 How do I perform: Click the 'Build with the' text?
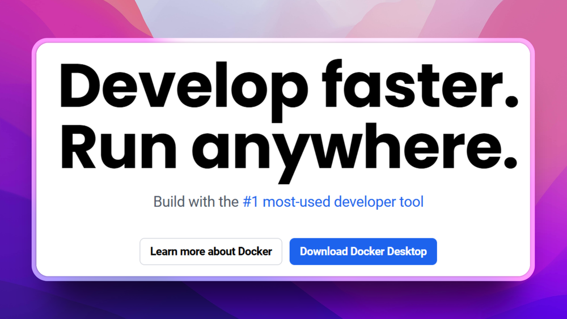point(196,202)
